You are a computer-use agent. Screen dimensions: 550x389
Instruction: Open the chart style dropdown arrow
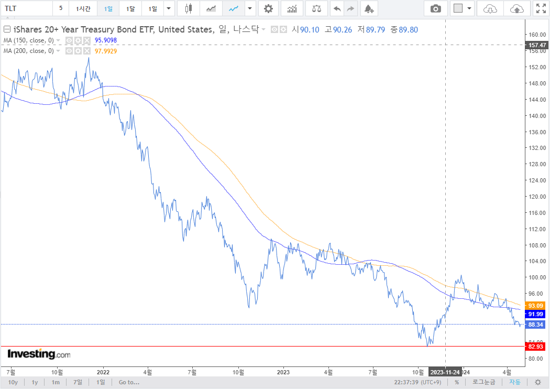(x=250, y=8)
